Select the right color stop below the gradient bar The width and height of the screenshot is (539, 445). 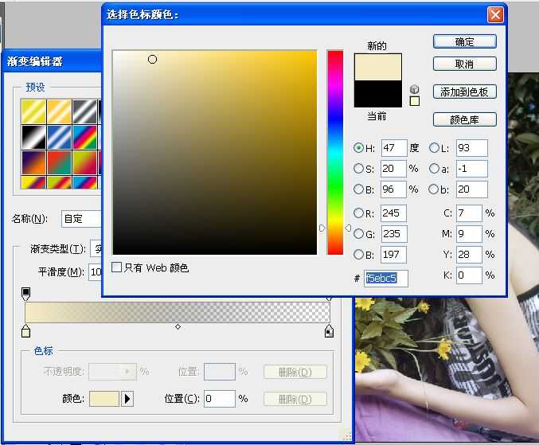(x=329, y=331)
